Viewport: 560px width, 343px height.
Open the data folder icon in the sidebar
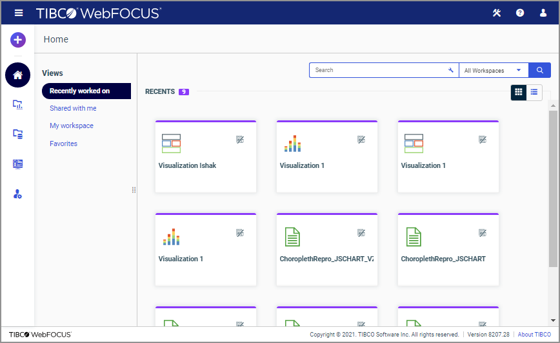[17, 134]
